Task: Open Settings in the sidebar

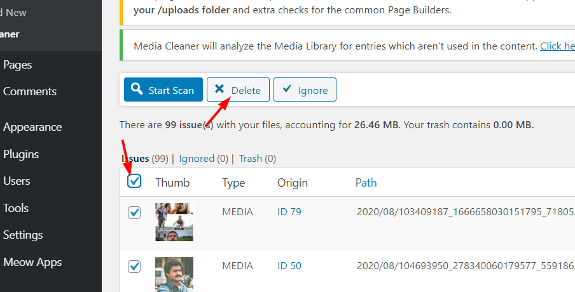Action: (x=23, y=235)
